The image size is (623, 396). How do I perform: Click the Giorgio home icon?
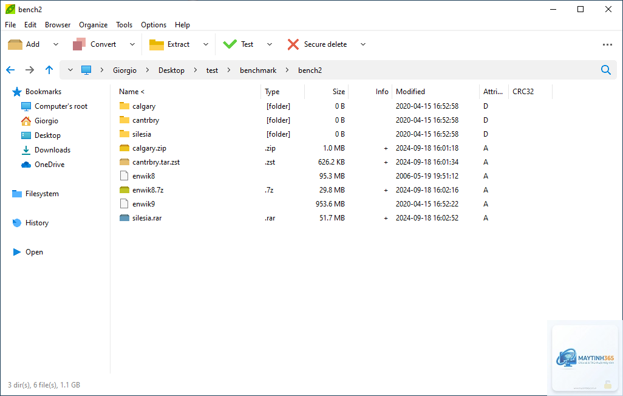[x=26, y=121]
